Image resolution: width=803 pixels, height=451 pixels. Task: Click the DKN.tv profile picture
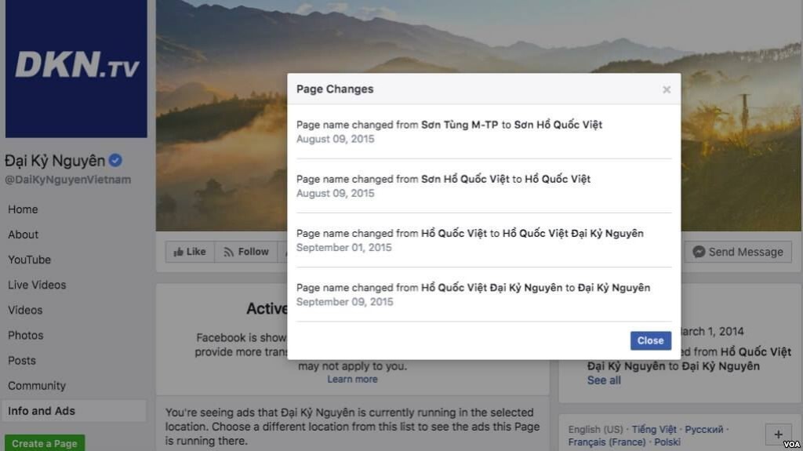[x=76, y=69]
